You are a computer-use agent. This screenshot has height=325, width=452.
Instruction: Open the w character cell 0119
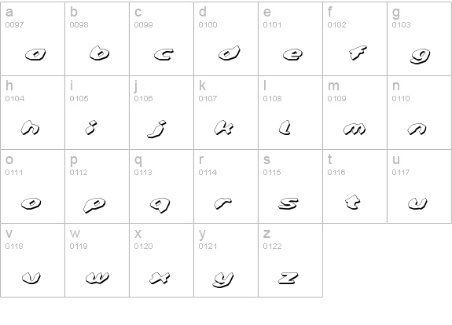(97, 260)
